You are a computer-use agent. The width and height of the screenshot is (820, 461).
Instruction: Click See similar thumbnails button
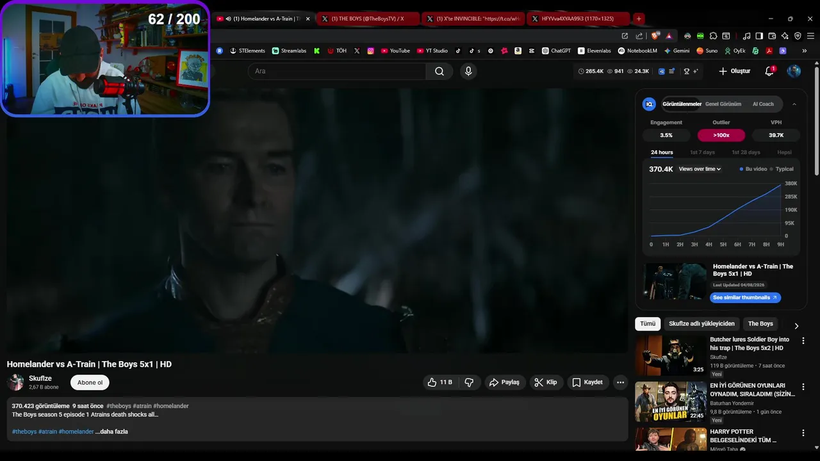click(x=745, y=298)
